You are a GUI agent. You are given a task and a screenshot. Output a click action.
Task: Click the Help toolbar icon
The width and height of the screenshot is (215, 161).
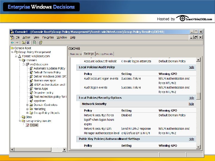tap(40, 43)
